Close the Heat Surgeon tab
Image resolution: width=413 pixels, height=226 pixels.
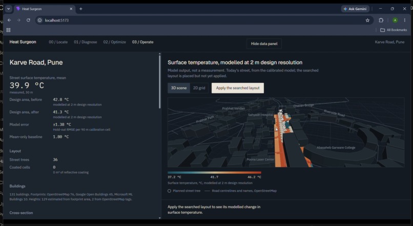coord(71,9)
